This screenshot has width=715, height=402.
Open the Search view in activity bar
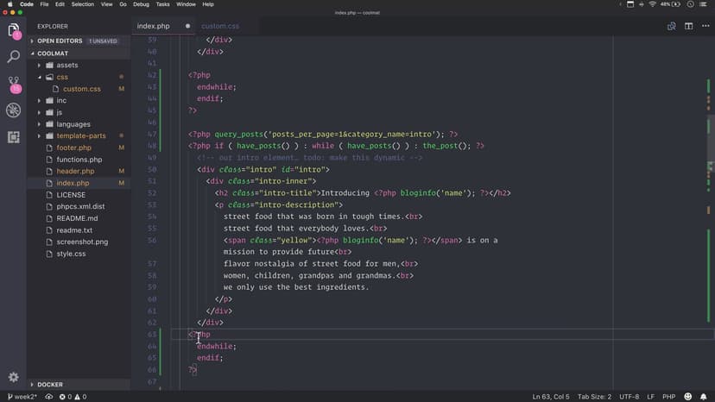(14, 57)
